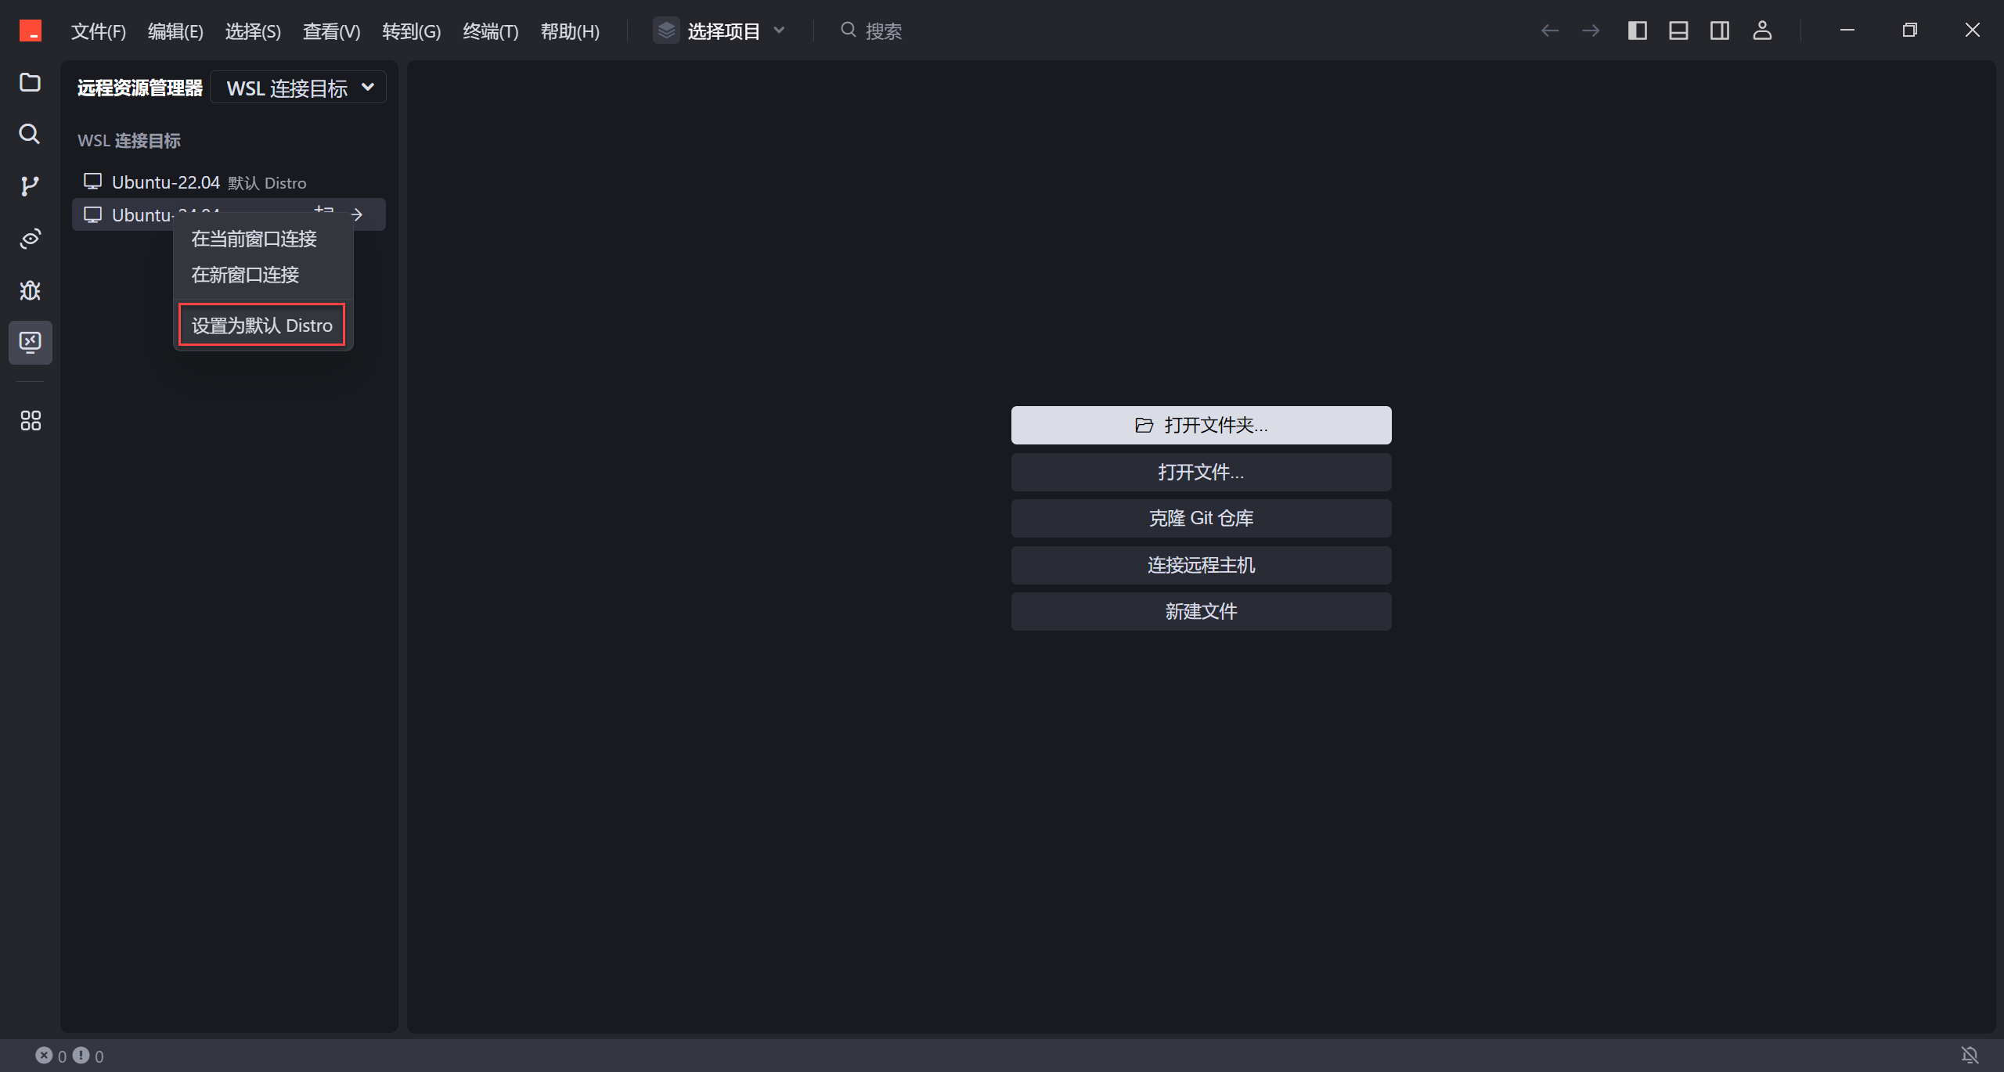
Task: Expand the 选择项目 project selector
Action: [720, 31]
